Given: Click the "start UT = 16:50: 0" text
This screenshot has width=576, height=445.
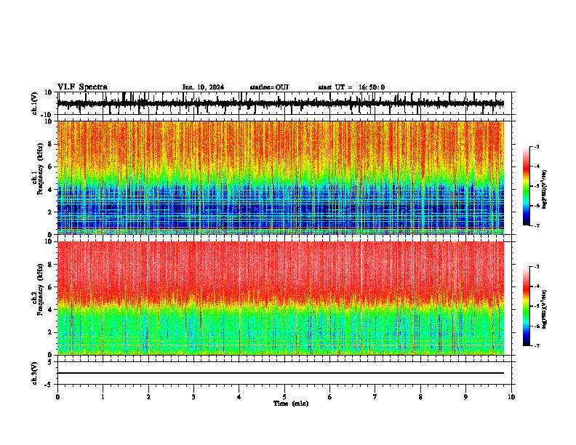Looking at the screenshot, I should (x=351, y=87).
